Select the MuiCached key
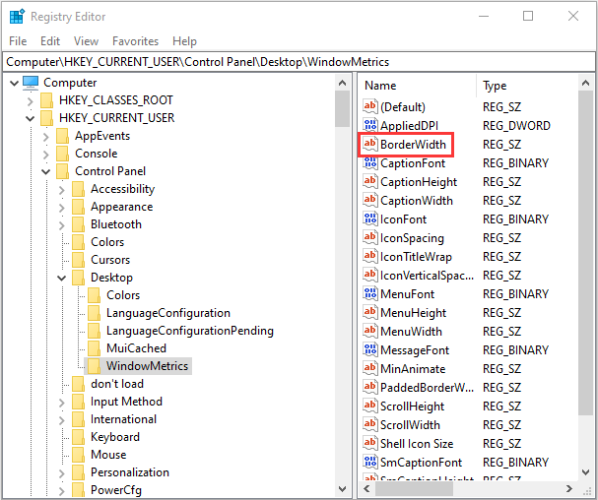 (136, 348)
